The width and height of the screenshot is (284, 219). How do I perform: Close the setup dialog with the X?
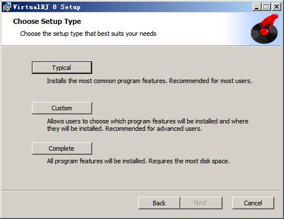coord(277,7)
